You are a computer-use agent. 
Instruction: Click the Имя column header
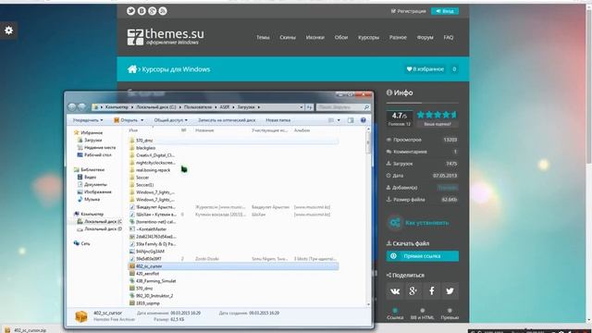(133, 130)
